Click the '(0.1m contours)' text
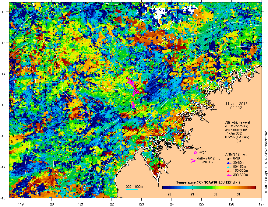 [237, 126]
